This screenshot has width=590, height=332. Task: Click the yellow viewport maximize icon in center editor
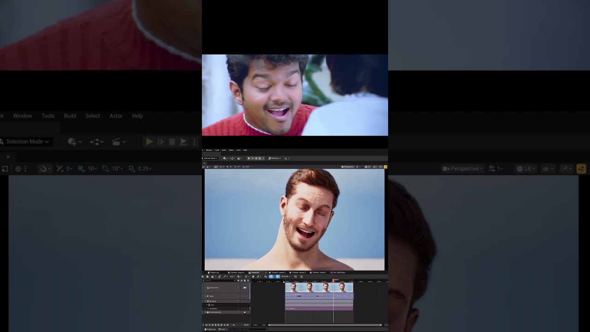pos(385,166)
